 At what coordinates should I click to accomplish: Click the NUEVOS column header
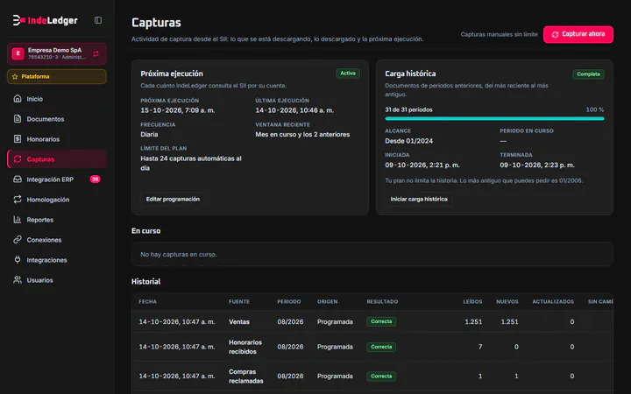pos(507,301)
